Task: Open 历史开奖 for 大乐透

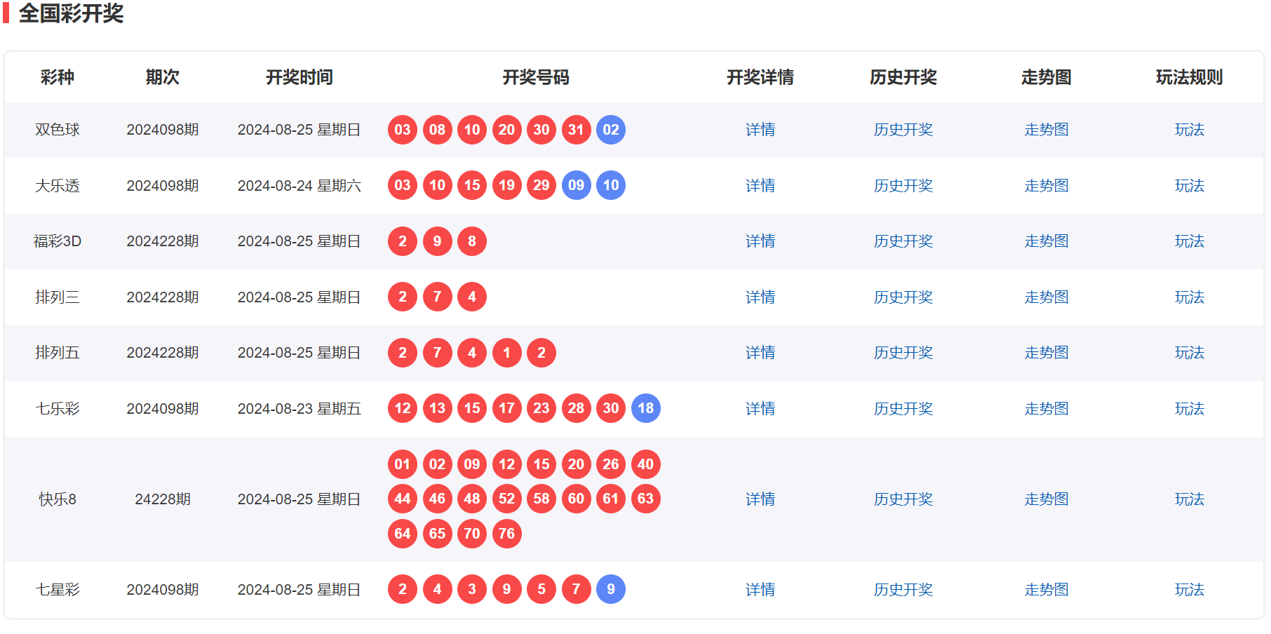Action: click(903, 186)
